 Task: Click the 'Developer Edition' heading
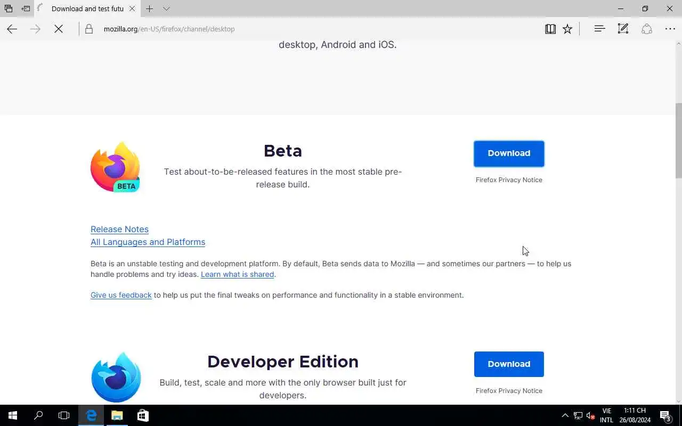click(283, 362)
